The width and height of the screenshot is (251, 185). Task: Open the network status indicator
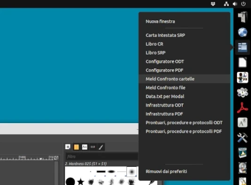click(226, 4)
